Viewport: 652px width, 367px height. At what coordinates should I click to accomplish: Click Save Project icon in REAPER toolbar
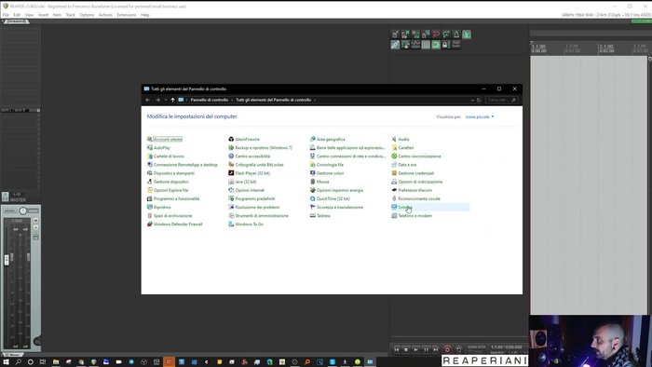click(415, 34)
